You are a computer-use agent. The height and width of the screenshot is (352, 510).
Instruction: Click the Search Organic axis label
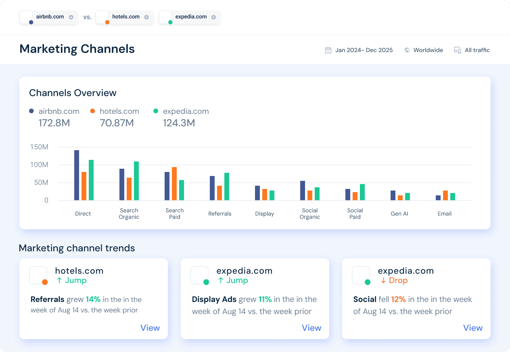click(x=129, y=214)
